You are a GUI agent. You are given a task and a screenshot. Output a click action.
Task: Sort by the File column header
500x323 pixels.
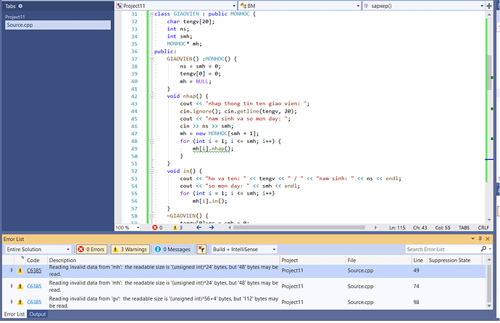[351, 260]
